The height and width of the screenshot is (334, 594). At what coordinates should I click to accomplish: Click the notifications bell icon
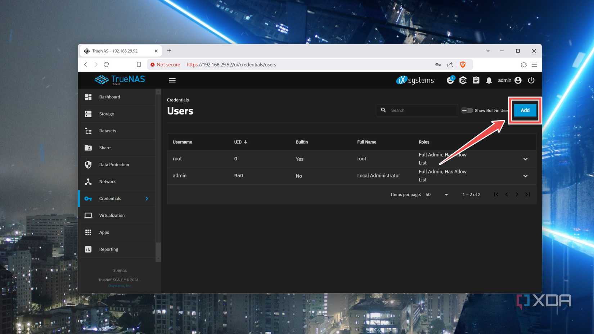coord(489,80)
